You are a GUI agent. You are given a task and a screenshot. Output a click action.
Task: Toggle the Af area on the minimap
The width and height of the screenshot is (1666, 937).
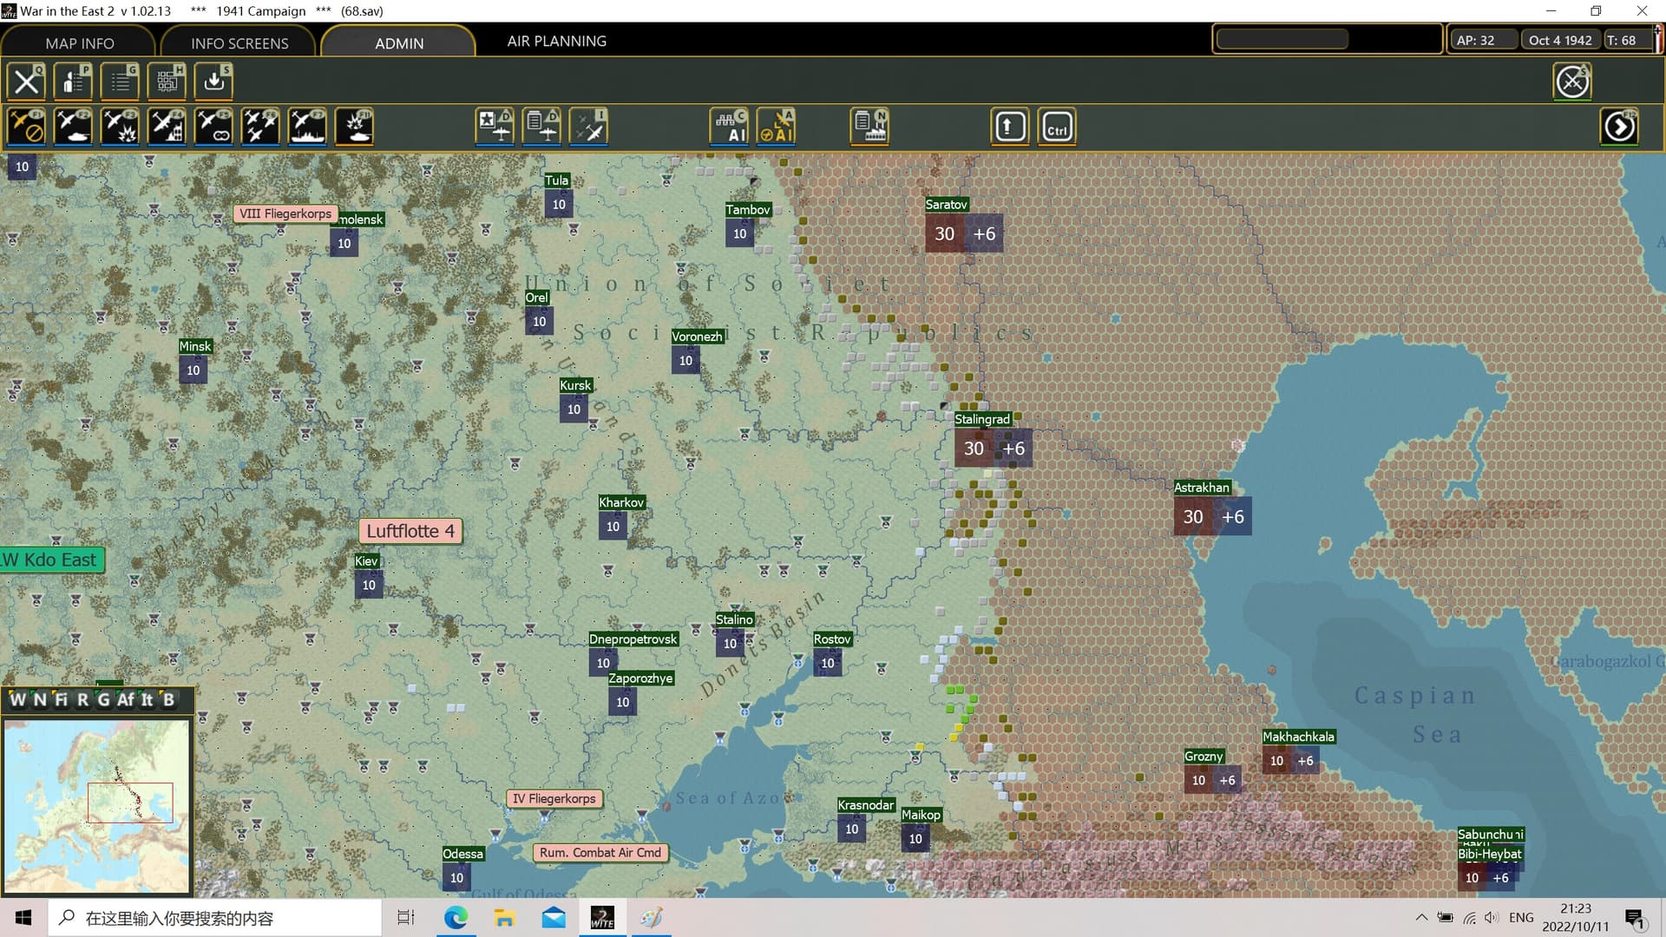[126, 699]
